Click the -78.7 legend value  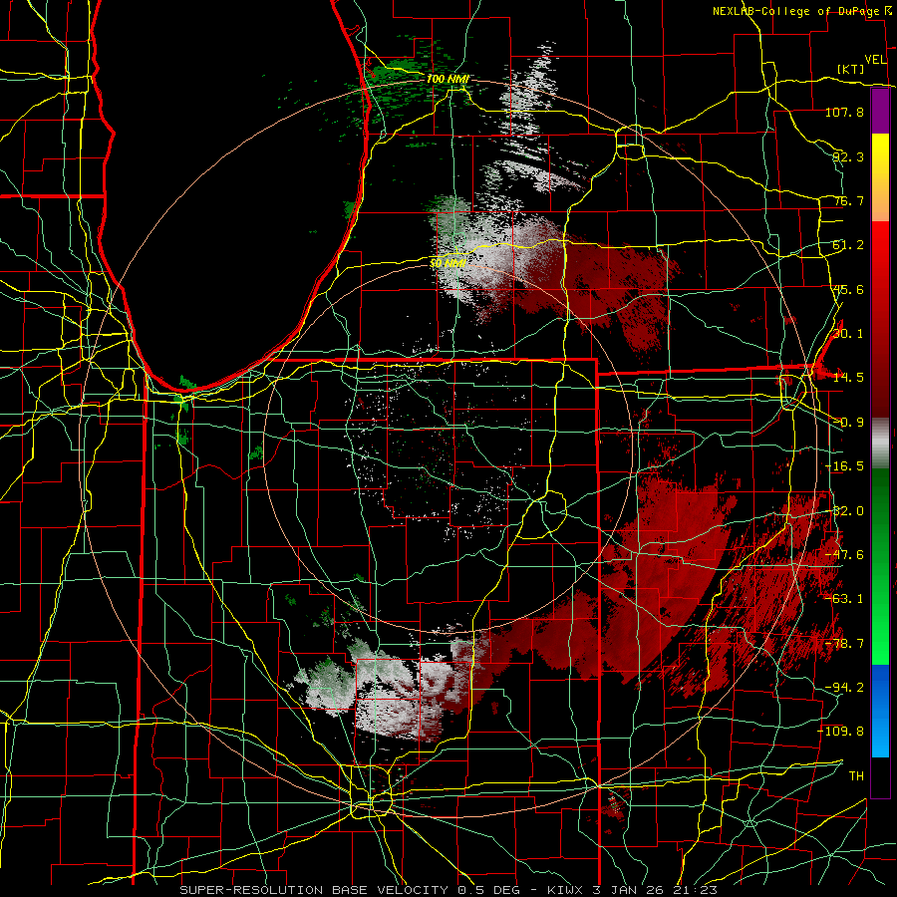844,644
